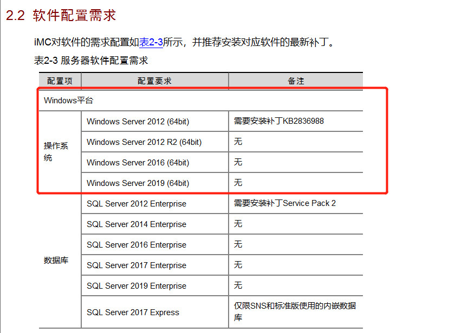Screen dimensions: 455x333
Task: Click the 2.2 软件配置需求 heading
Action: click(x=61, y=15)
